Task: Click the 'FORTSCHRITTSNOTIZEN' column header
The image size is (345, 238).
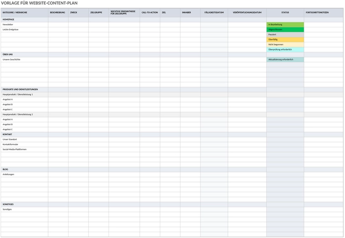Action: pos(324,13)
